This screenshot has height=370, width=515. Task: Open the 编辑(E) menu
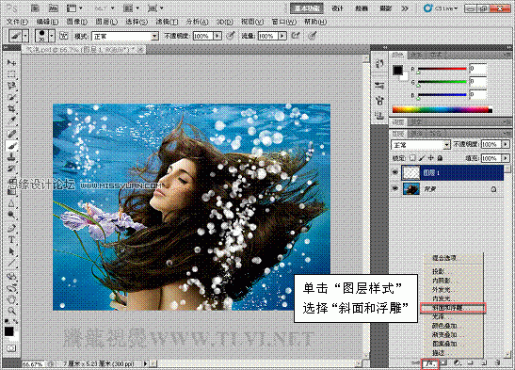[x=47, y=22]
